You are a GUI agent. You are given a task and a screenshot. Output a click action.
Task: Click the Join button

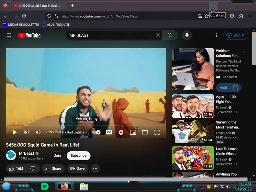coord(57,155)
